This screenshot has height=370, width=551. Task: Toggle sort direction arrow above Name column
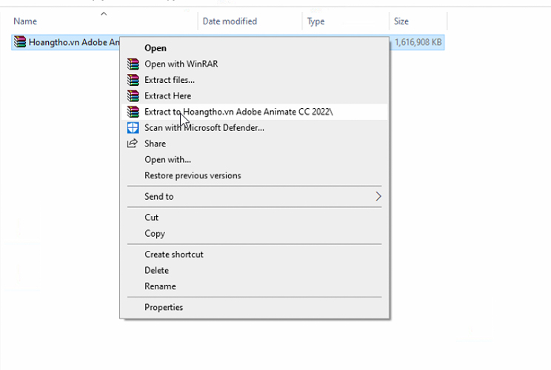(104, 14)
